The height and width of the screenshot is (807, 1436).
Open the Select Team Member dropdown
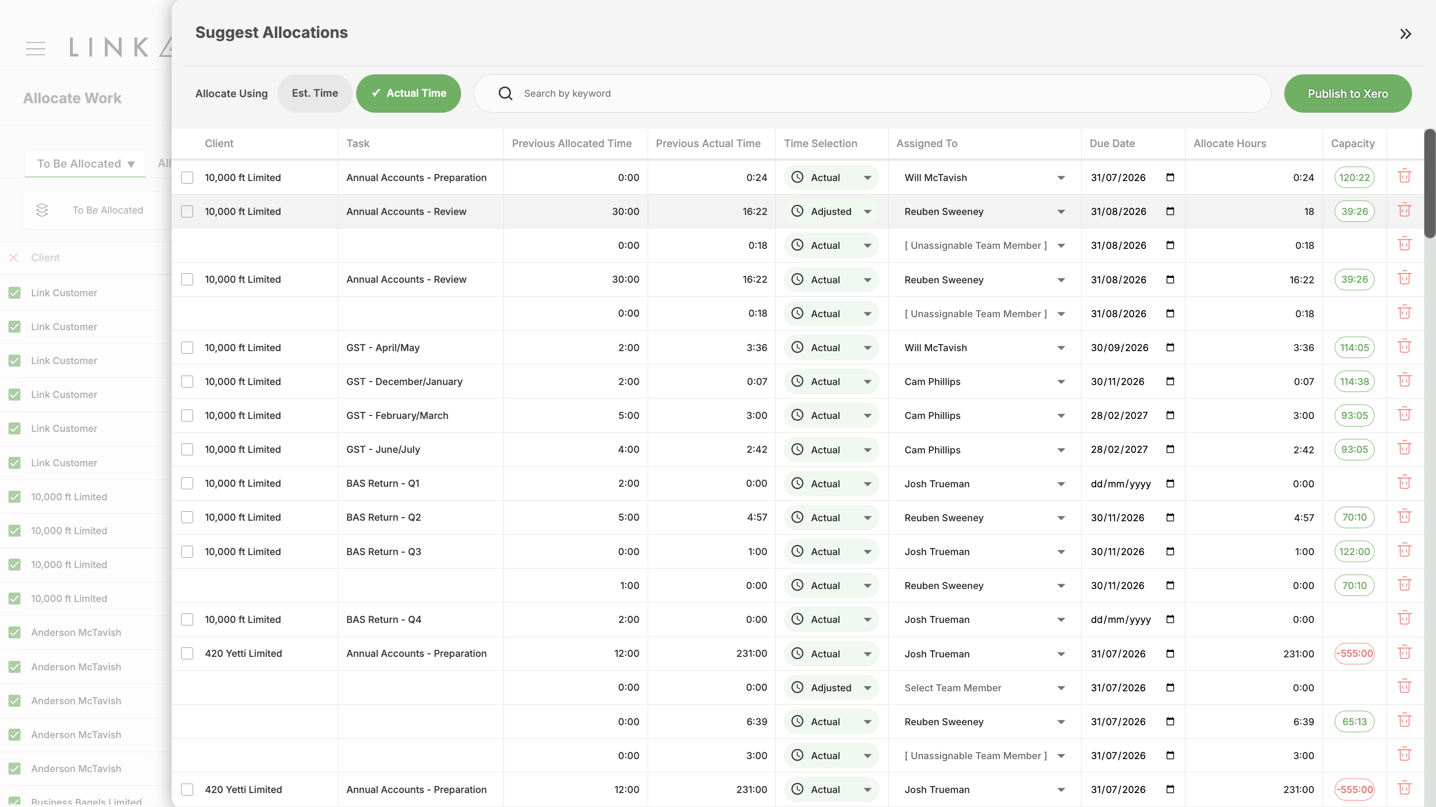click(984, 687)
